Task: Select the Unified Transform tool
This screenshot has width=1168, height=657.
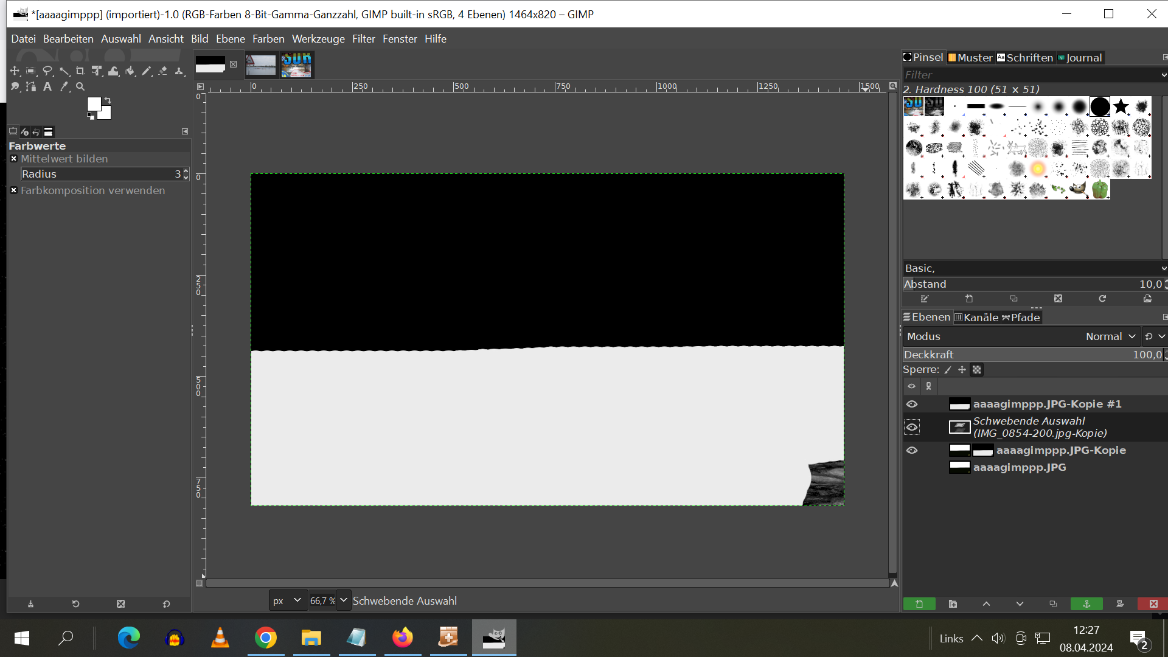Action: [97, 71]
